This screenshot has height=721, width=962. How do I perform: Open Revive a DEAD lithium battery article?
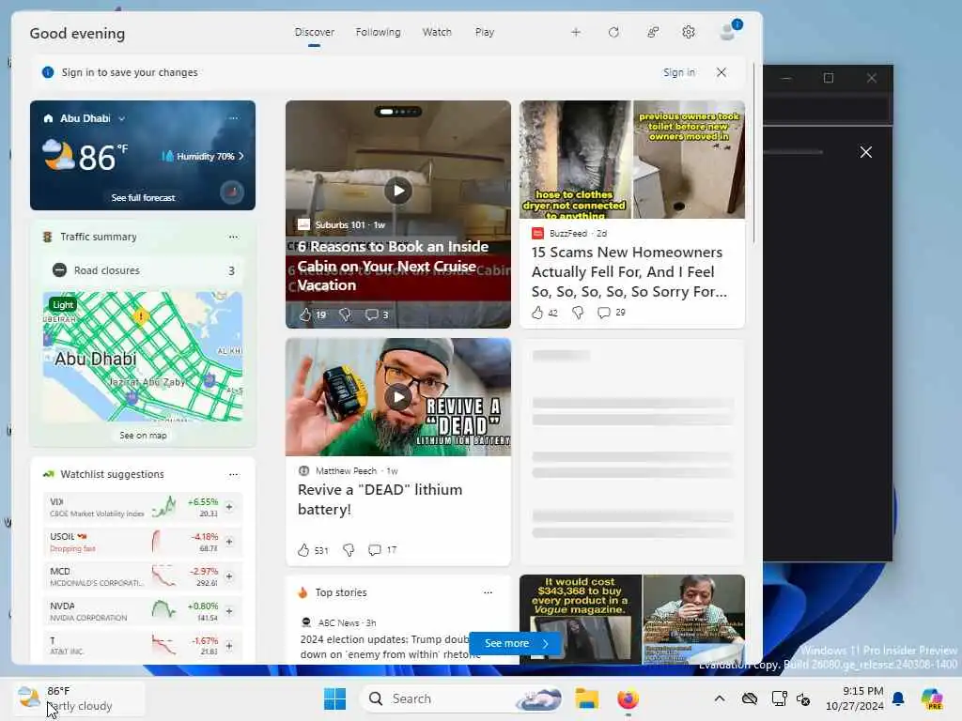(x=380, y=499)
